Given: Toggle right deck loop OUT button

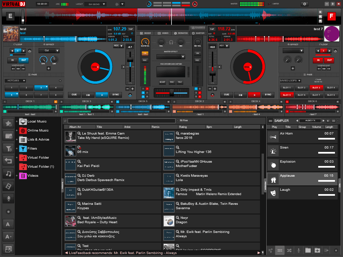Looking at the screenshot, I should (329, 60).
